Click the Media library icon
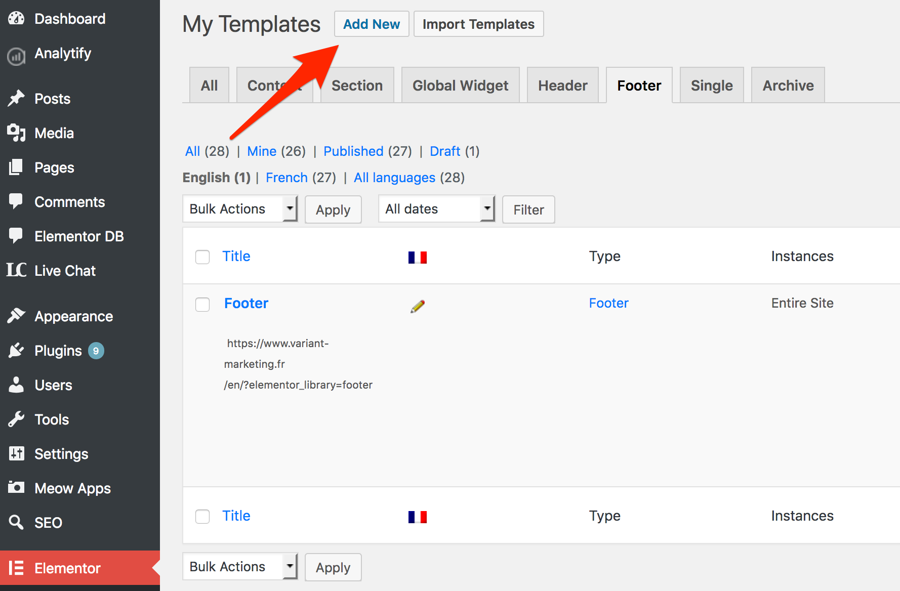900x591 pixels. (16, 133)
